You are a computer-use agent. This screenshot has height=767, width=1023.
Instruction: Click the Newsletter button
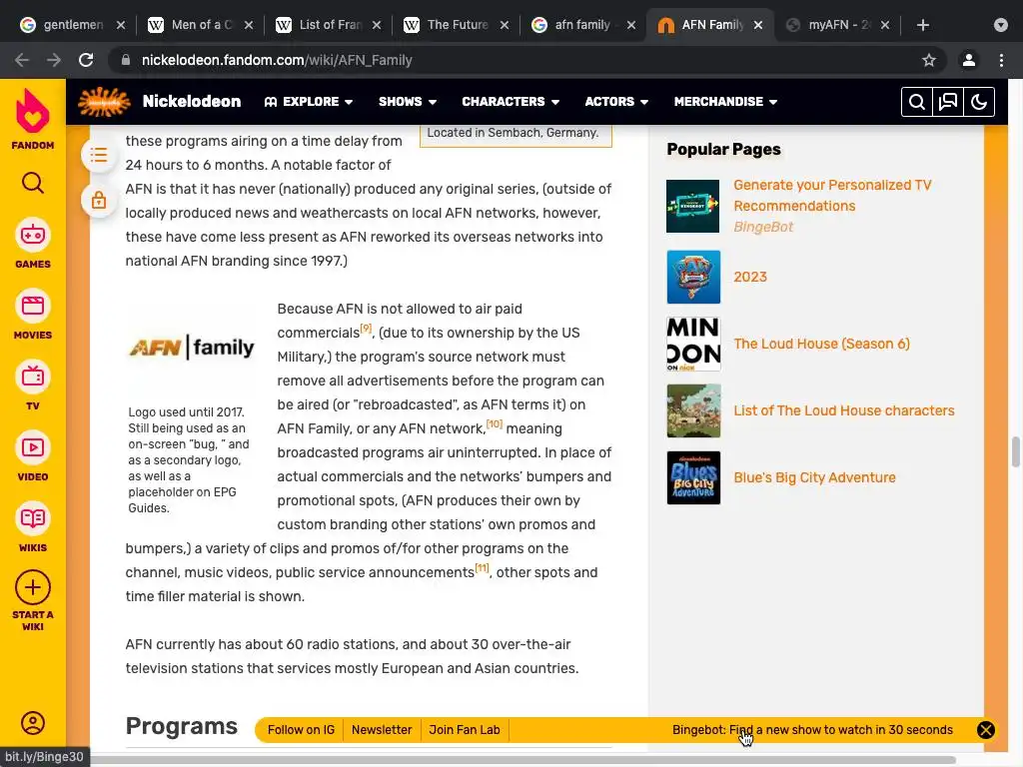[x=382, y=730]
